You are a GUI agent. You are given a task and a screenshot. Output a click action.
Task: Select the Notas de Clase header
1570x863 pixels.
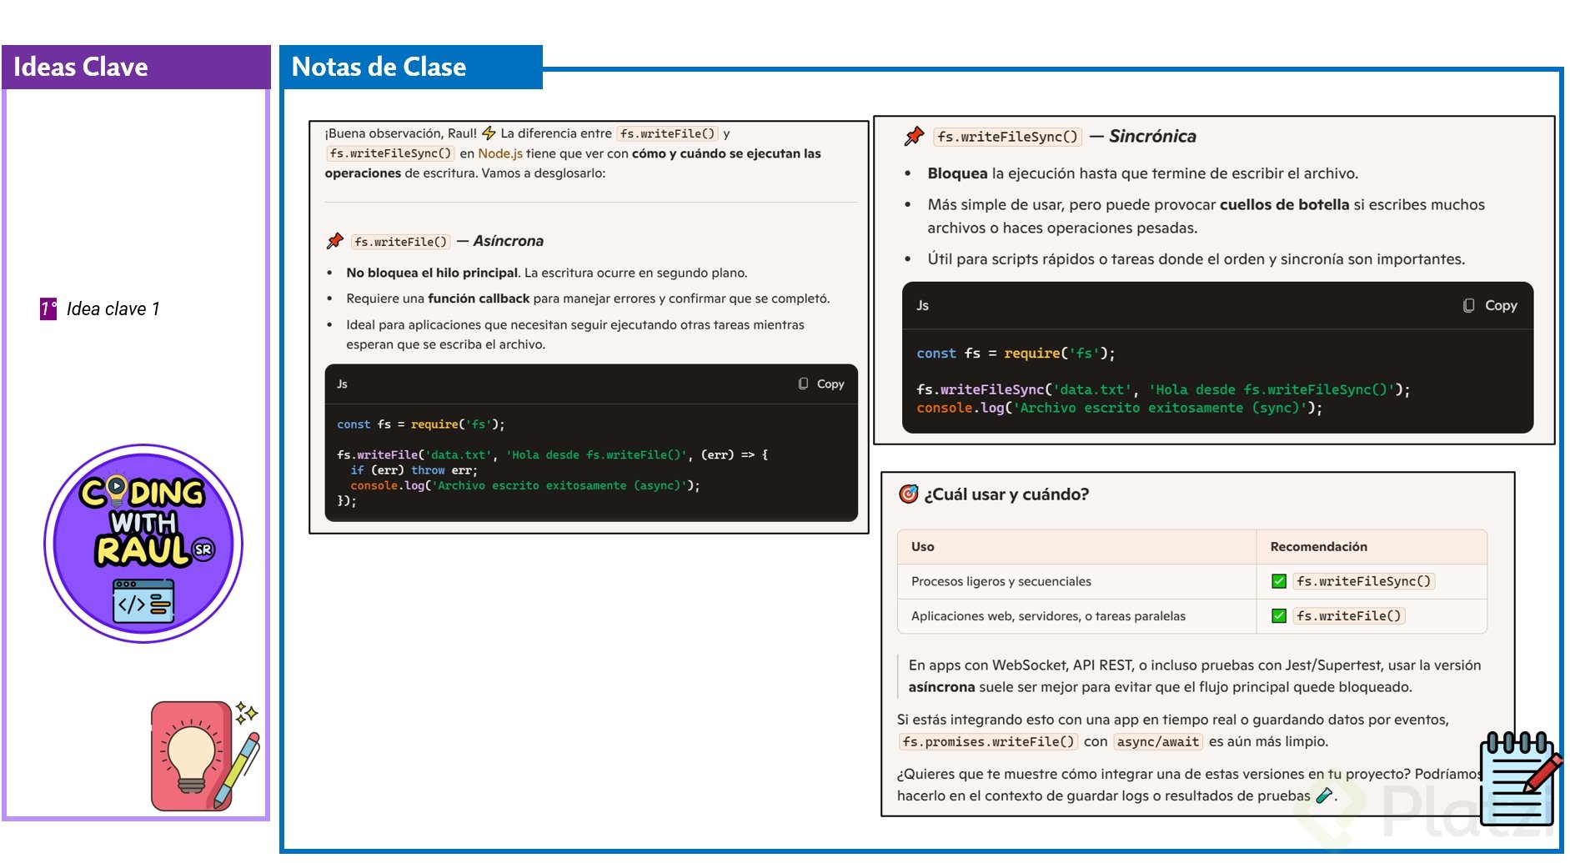(411, 67)
